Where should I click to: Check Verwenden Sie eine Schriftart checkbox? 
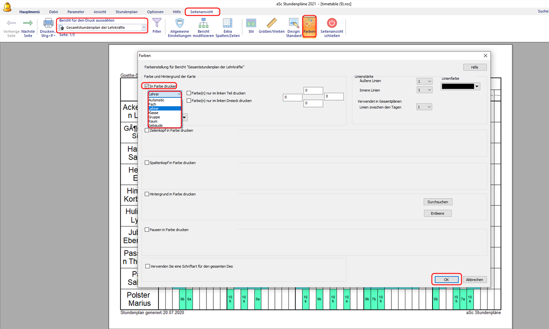148,266
